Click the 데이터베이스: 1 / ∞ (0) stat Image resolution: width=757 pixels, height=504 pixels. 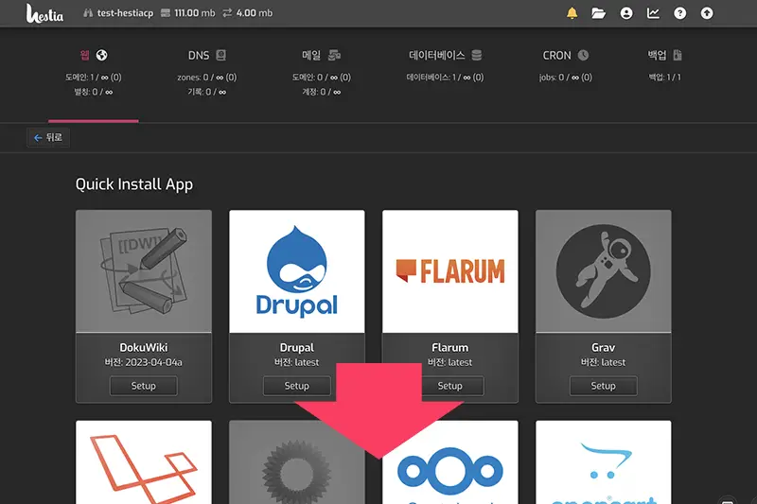coord(445,78)
